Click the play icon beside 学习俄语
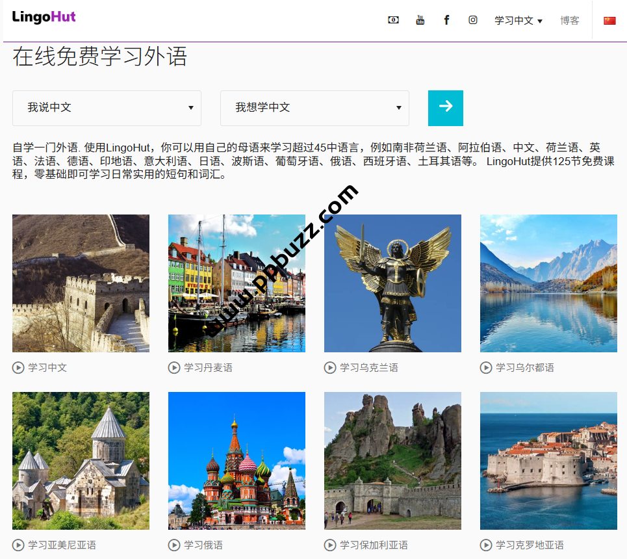Viewport: 627px width, 559px height. point(174,545)
